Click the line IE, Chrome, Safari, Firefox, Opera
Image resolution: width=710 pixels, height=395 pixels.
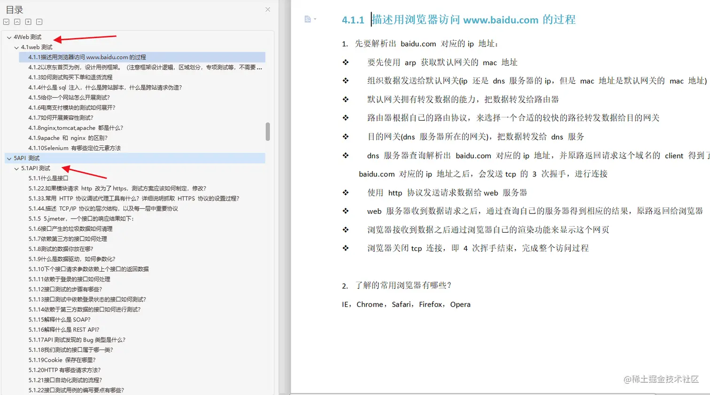[406, 304]
